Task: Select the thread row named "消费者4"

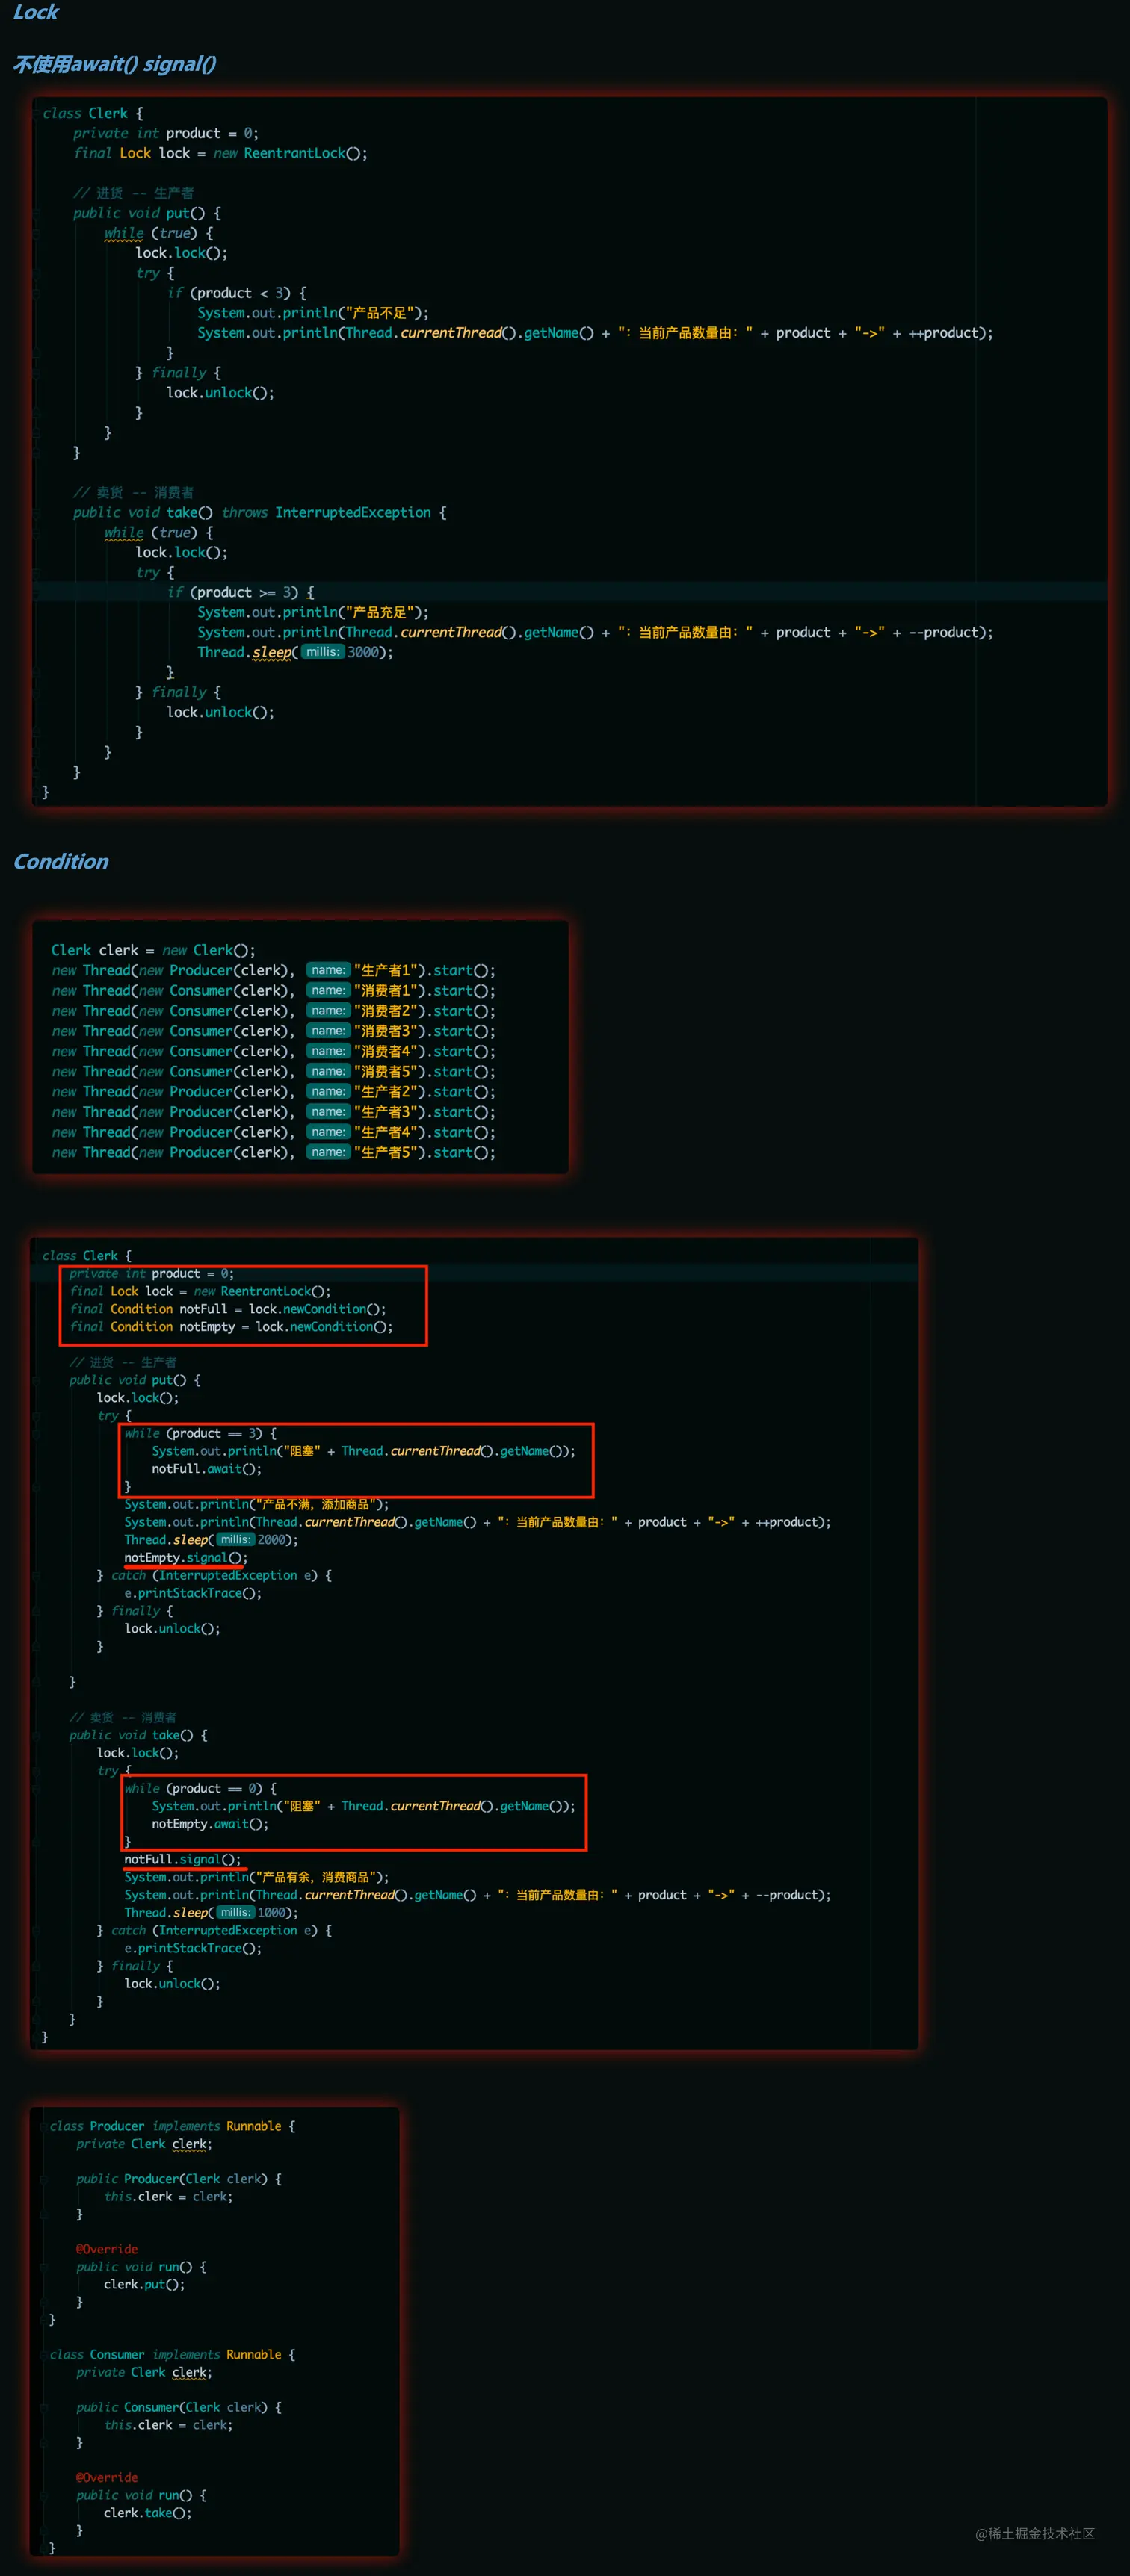Action: 274,1051
